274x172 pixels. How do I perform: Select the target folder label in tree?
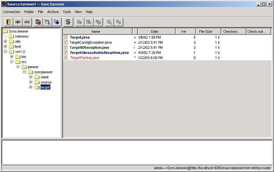click(45, 87)
